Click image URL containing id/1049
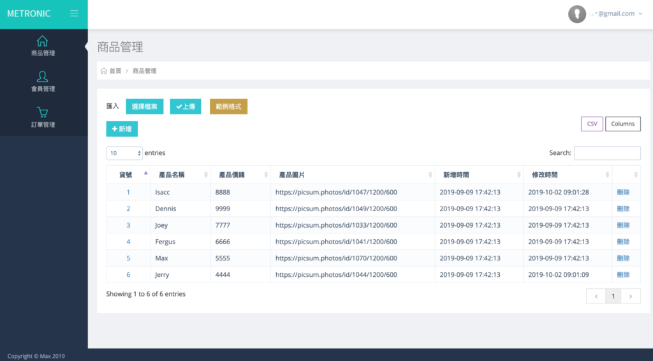This screenshot has width=653, height=361. [x=336, y=209]
